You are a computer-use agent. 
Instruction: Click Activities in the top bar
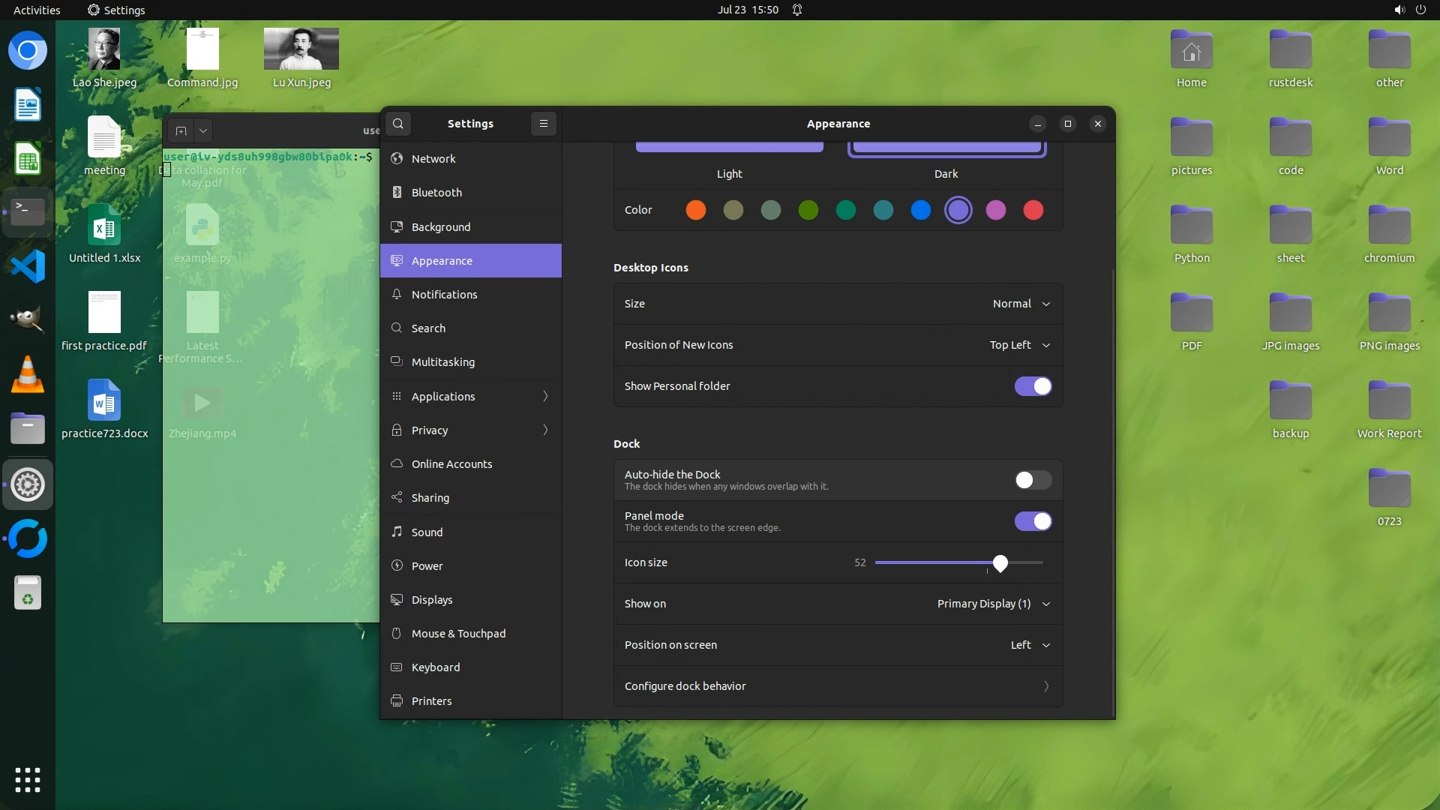(x=37, y=10)
